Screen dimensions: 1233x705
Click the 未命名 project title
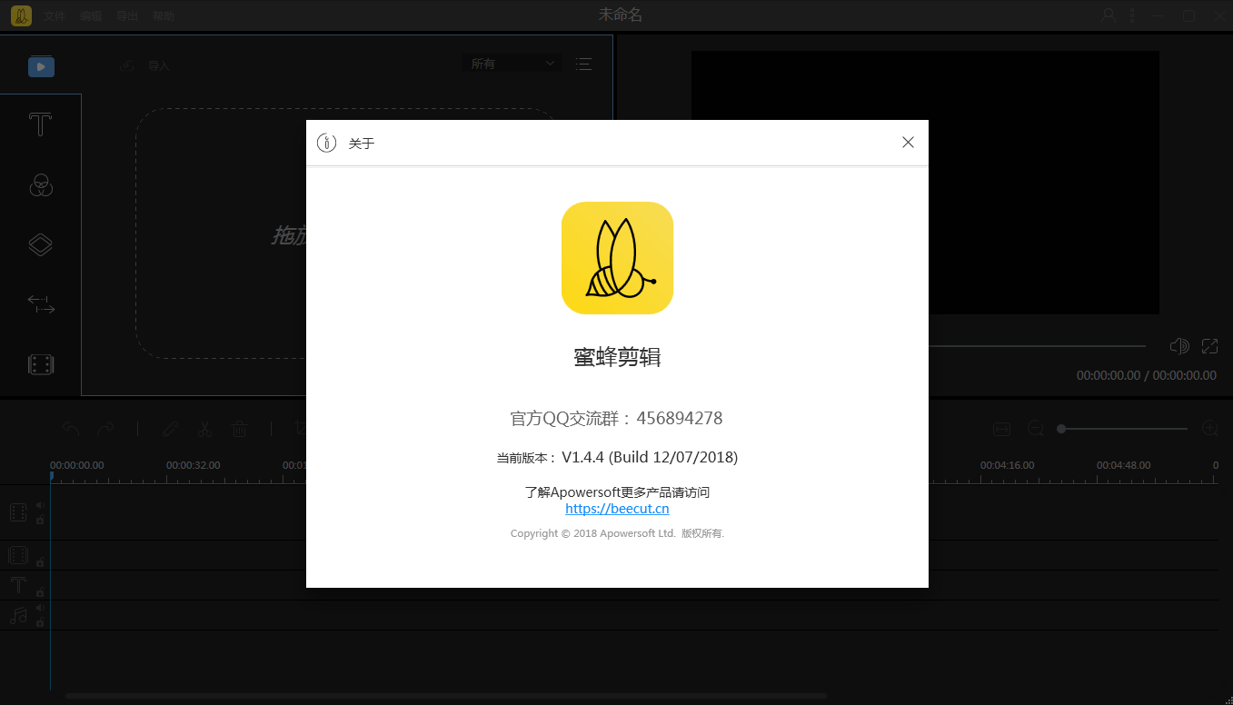[621, 15]
